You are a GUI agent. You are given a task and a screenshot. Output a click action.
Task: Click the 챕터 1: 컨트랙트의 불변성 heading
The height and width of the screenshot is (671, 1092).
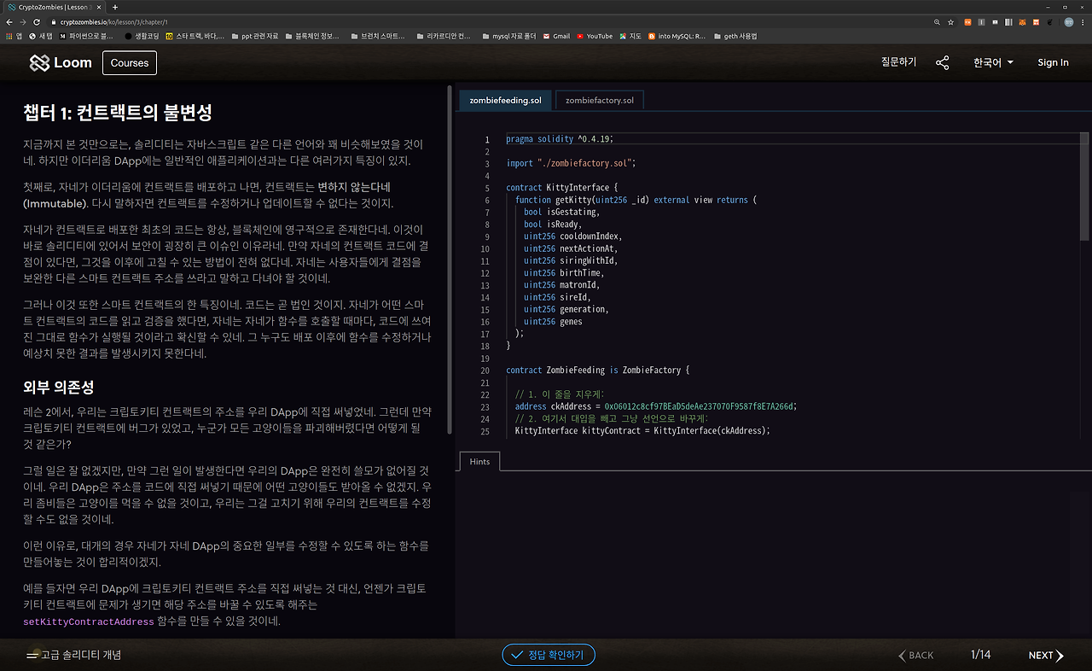(x=118, y=112)
